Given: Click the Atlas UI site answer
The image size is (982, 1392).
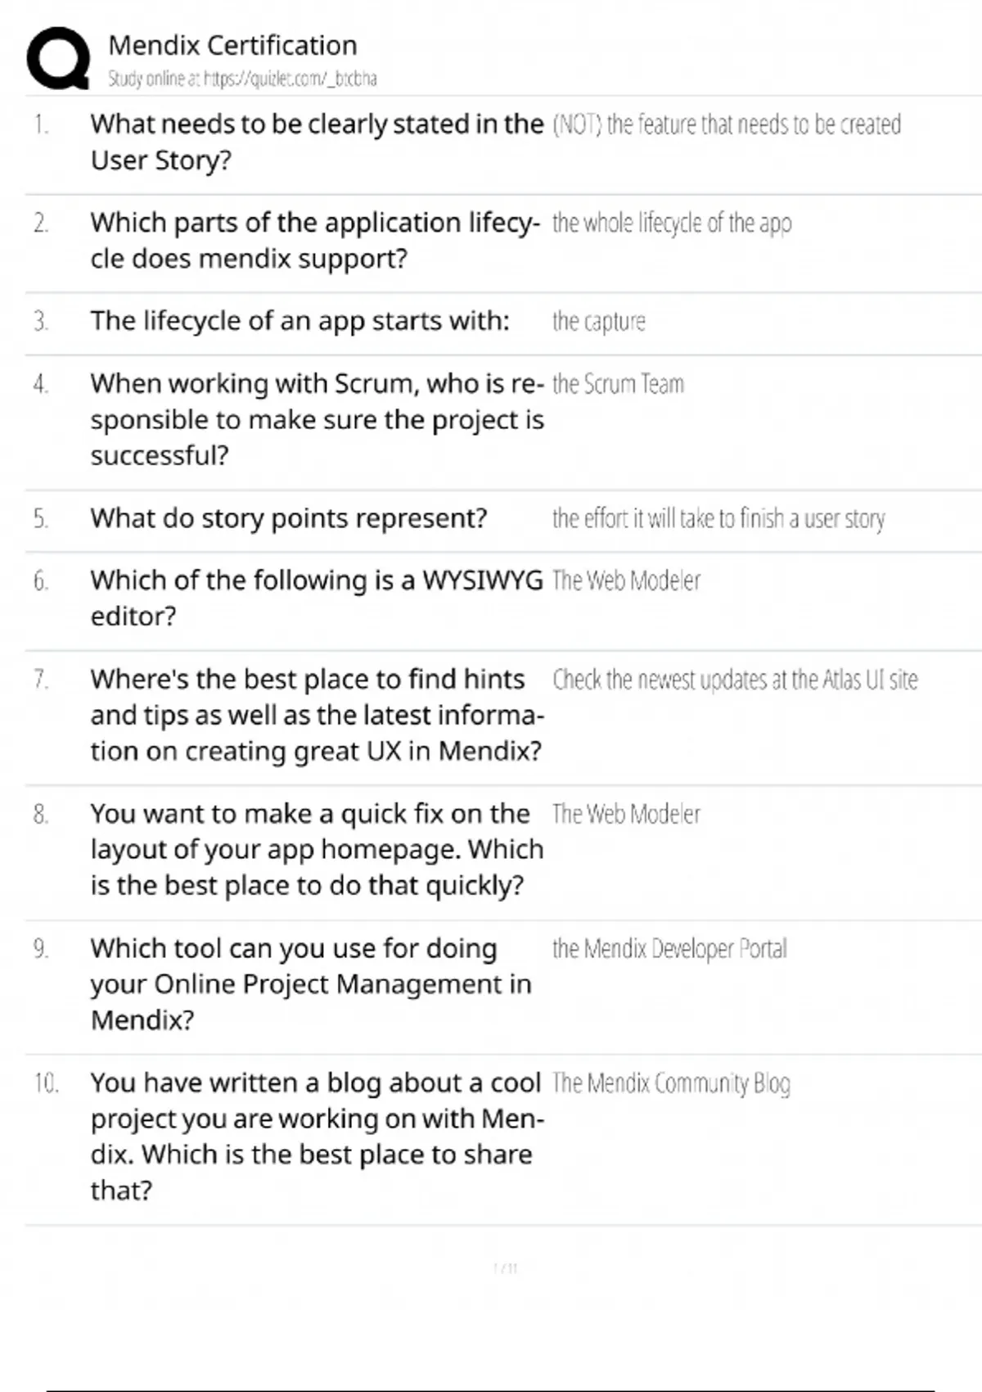Looking at the screenshot, I should 734,680.
